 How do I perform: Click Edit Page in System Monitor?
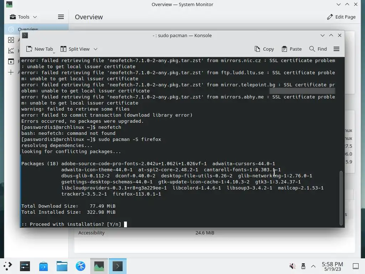tap(341, 17)
